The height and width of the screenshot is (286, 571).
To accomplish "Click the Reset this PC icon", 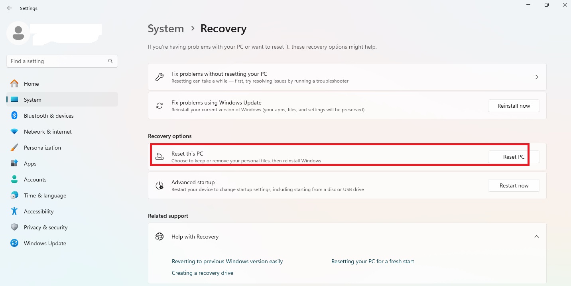I will 159,157.
